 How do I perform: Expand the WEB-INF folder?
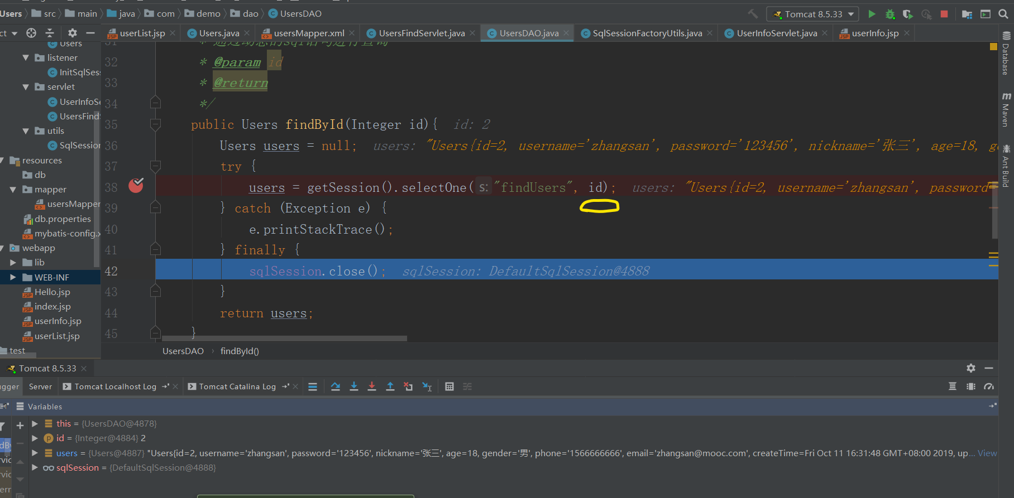13,277
